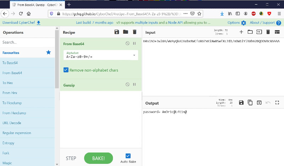Open page actions three-dots menu
The image size is (284, 166).
185,13
